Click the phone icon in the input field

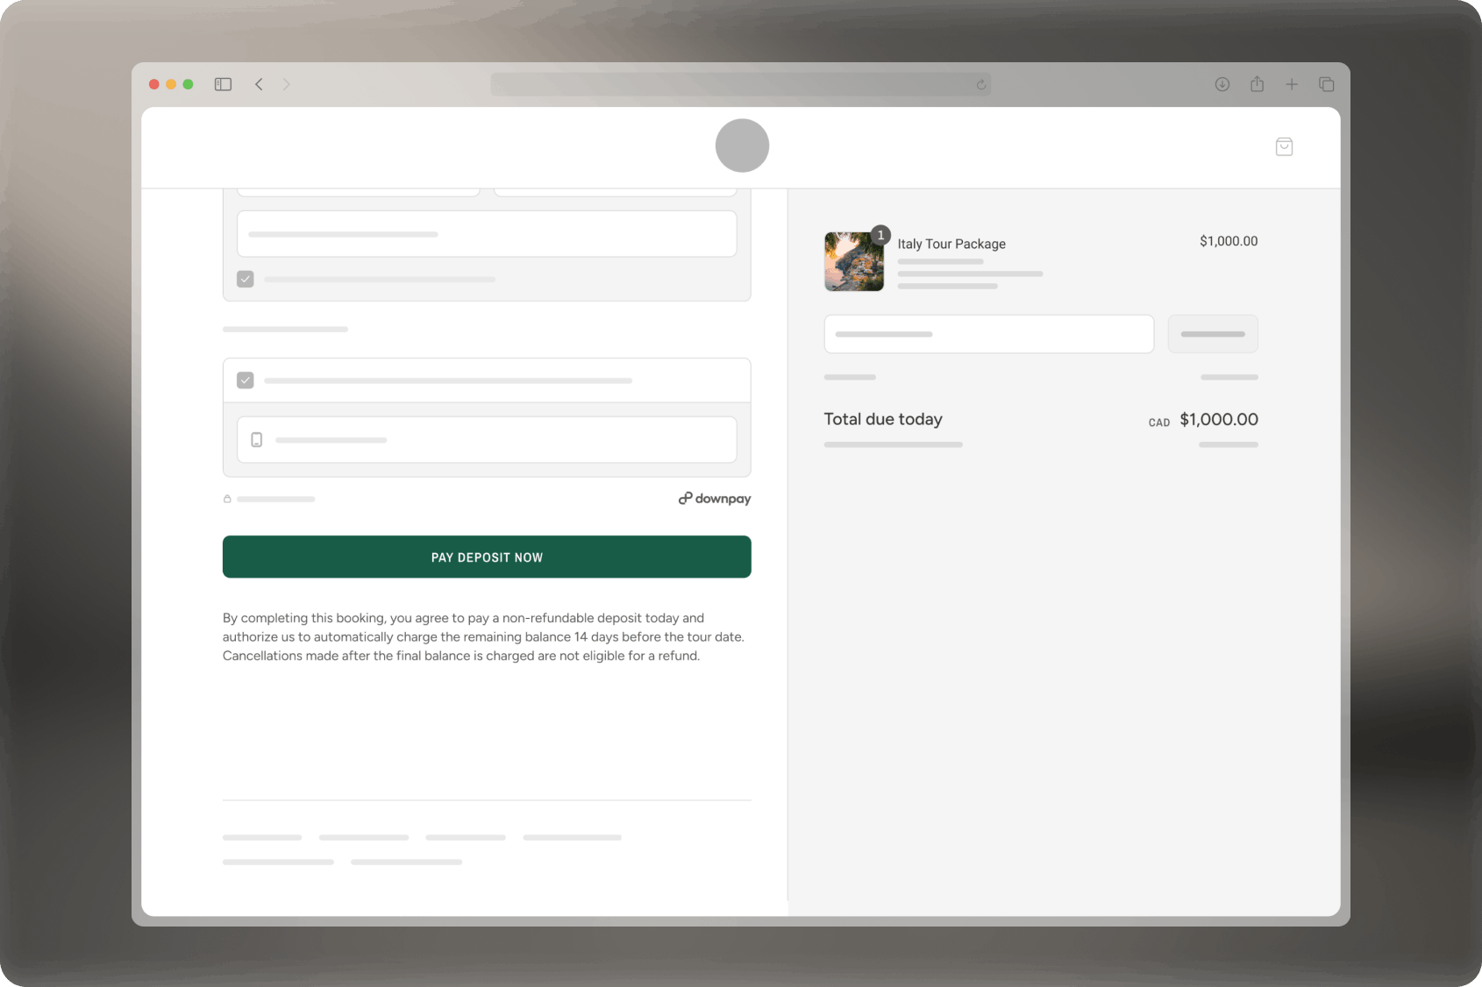click(257, 440)
